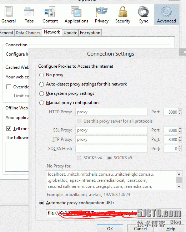Switch to the Data Choices tab
186x232 pixels.
tap(28, 33)
